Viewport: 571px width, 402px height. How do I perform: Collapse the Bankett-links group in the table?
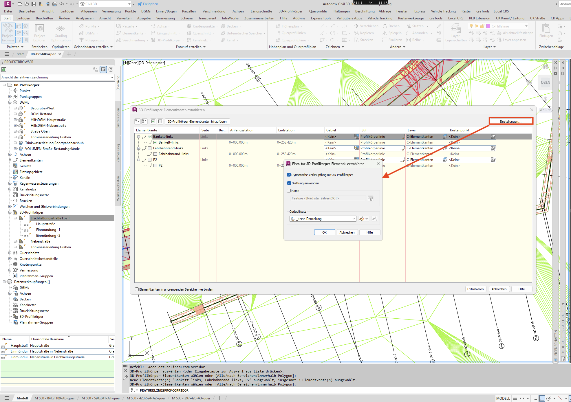138,137
